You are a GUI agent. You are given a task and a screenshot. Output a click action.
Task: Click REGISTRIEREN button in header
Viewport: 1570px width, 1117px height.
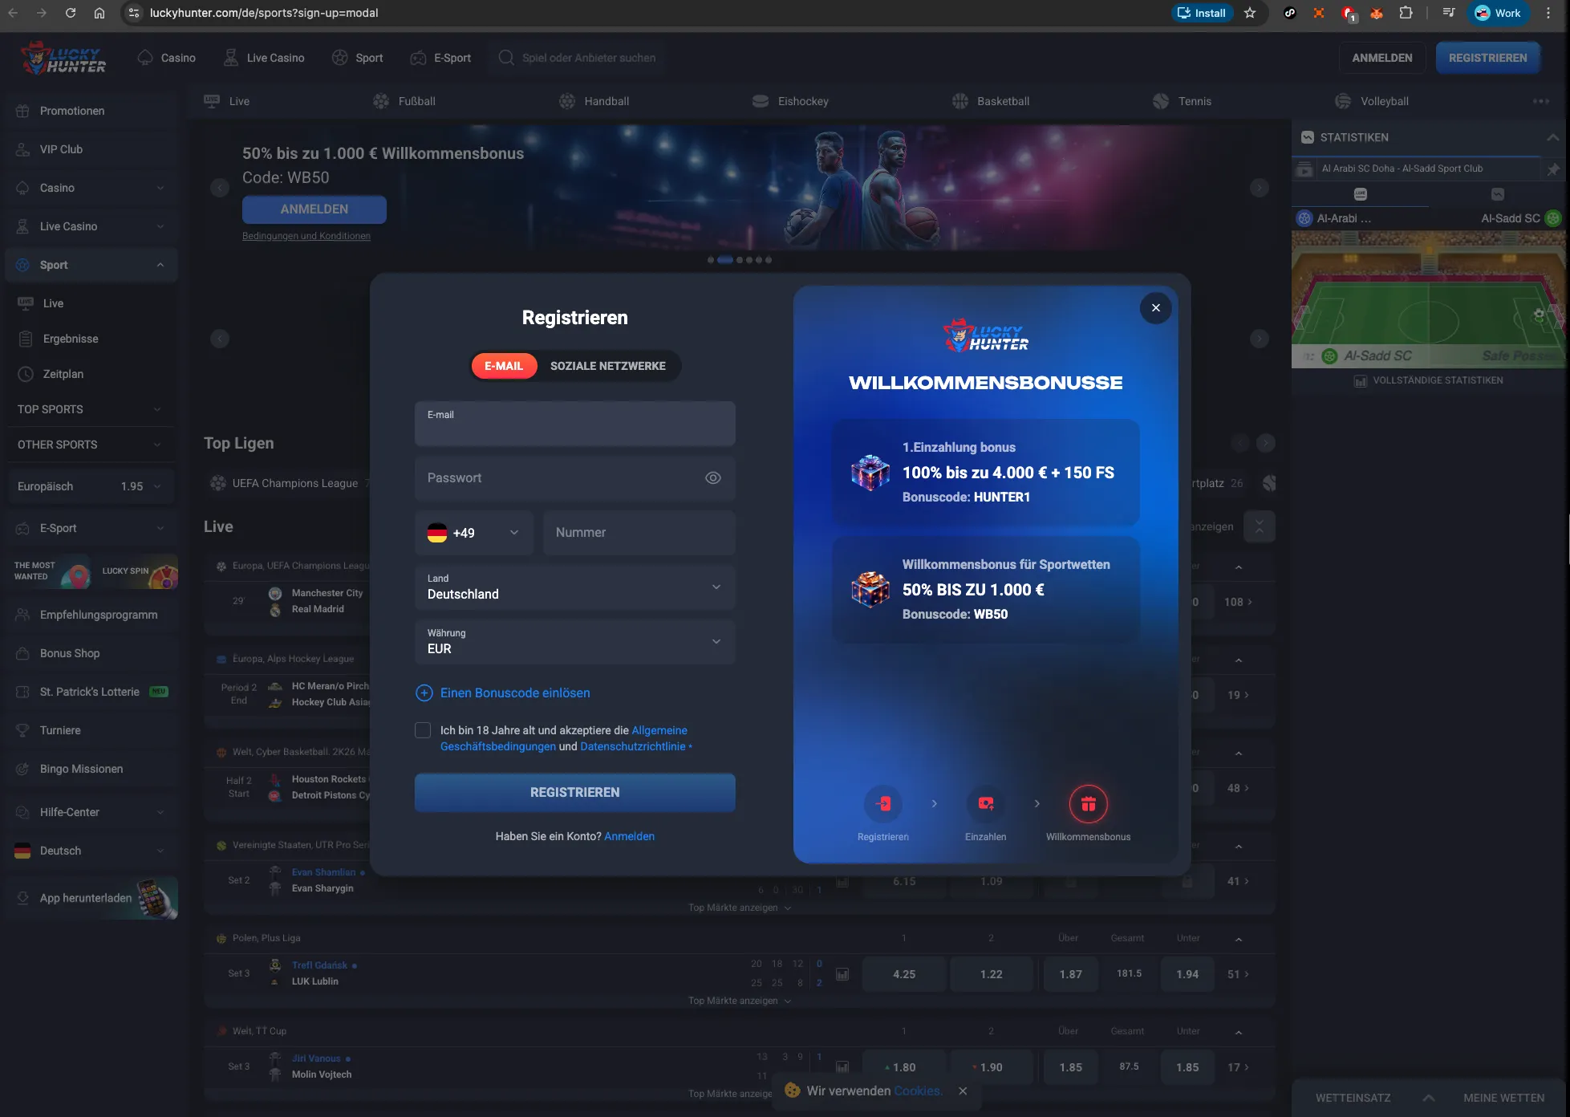[x=1487, y=58]
